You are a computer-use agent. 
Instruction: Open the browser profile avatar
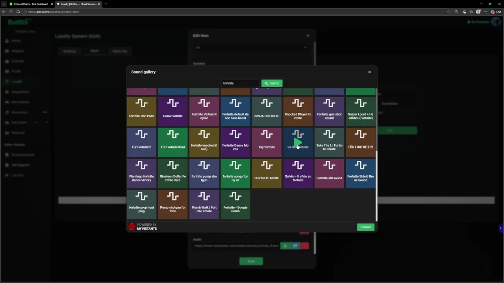click(x=478, y=12)
